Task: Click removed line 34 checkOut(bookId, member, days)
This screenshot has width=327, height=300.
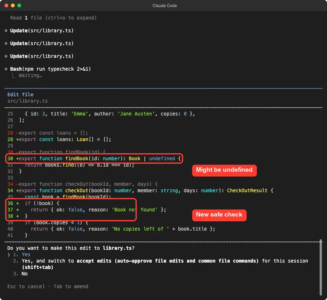Action: click(x=82, y=184)
